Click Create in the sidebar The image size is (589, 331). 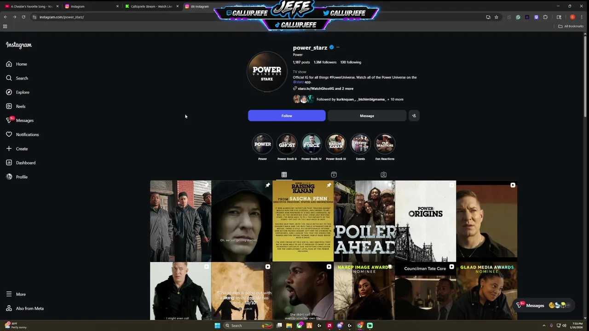pos(17,148)
